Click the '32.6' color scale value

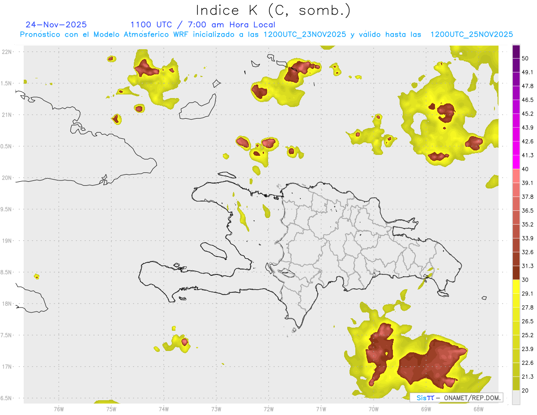coord(528,252)
